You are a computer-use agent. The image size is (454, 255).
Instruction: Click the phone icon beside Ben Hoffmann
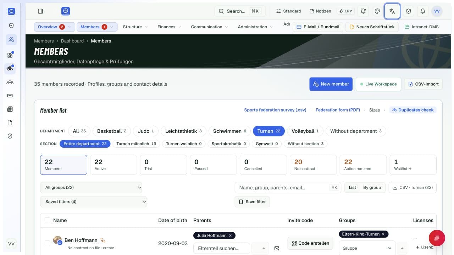coord(103,240)
